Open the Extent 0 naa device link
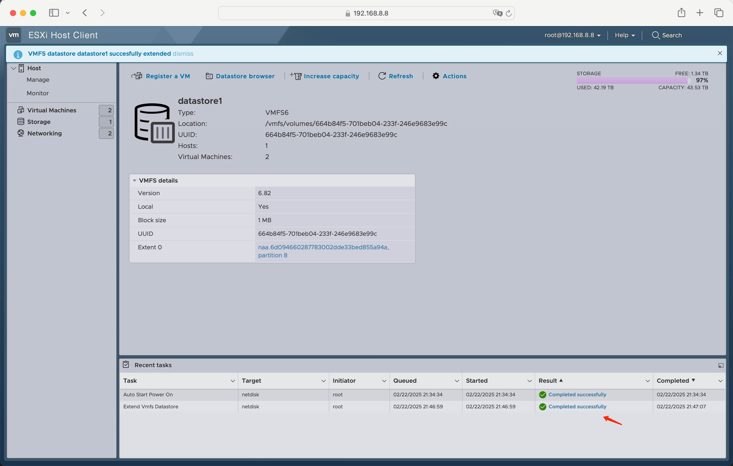Image resolution: width=733 pixels, height=466 pixels. [x=323, y=251]
